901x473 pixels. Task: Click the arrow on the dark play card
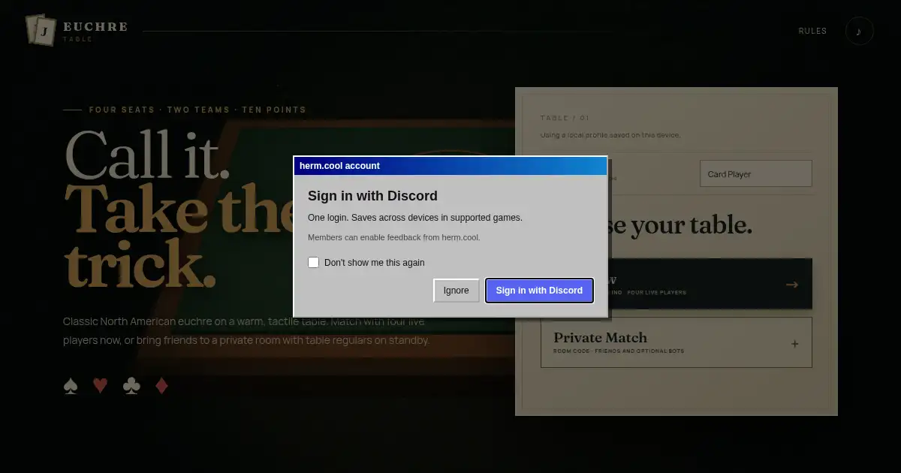(x=791, y=285)
